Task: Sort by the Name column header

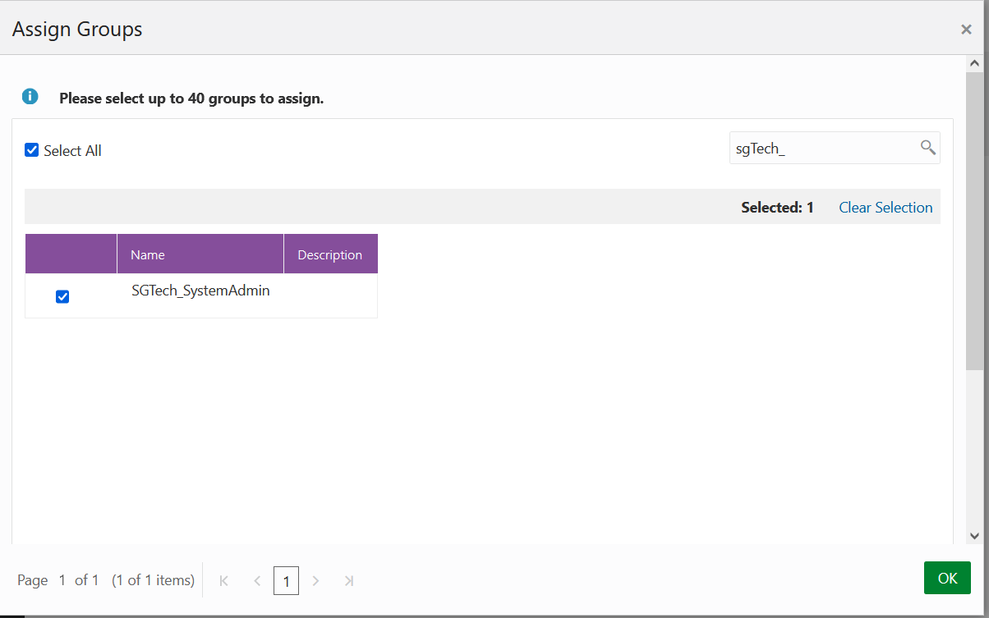Action: [200, 254]
